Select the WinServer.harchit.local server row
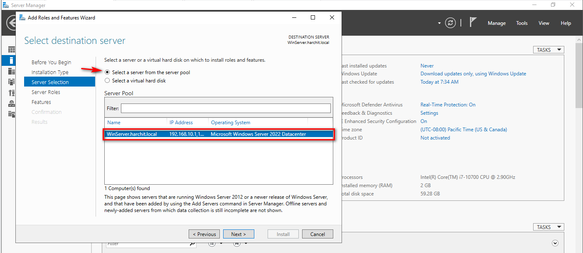This screenshot has height=253, width=583. point(218,134)
